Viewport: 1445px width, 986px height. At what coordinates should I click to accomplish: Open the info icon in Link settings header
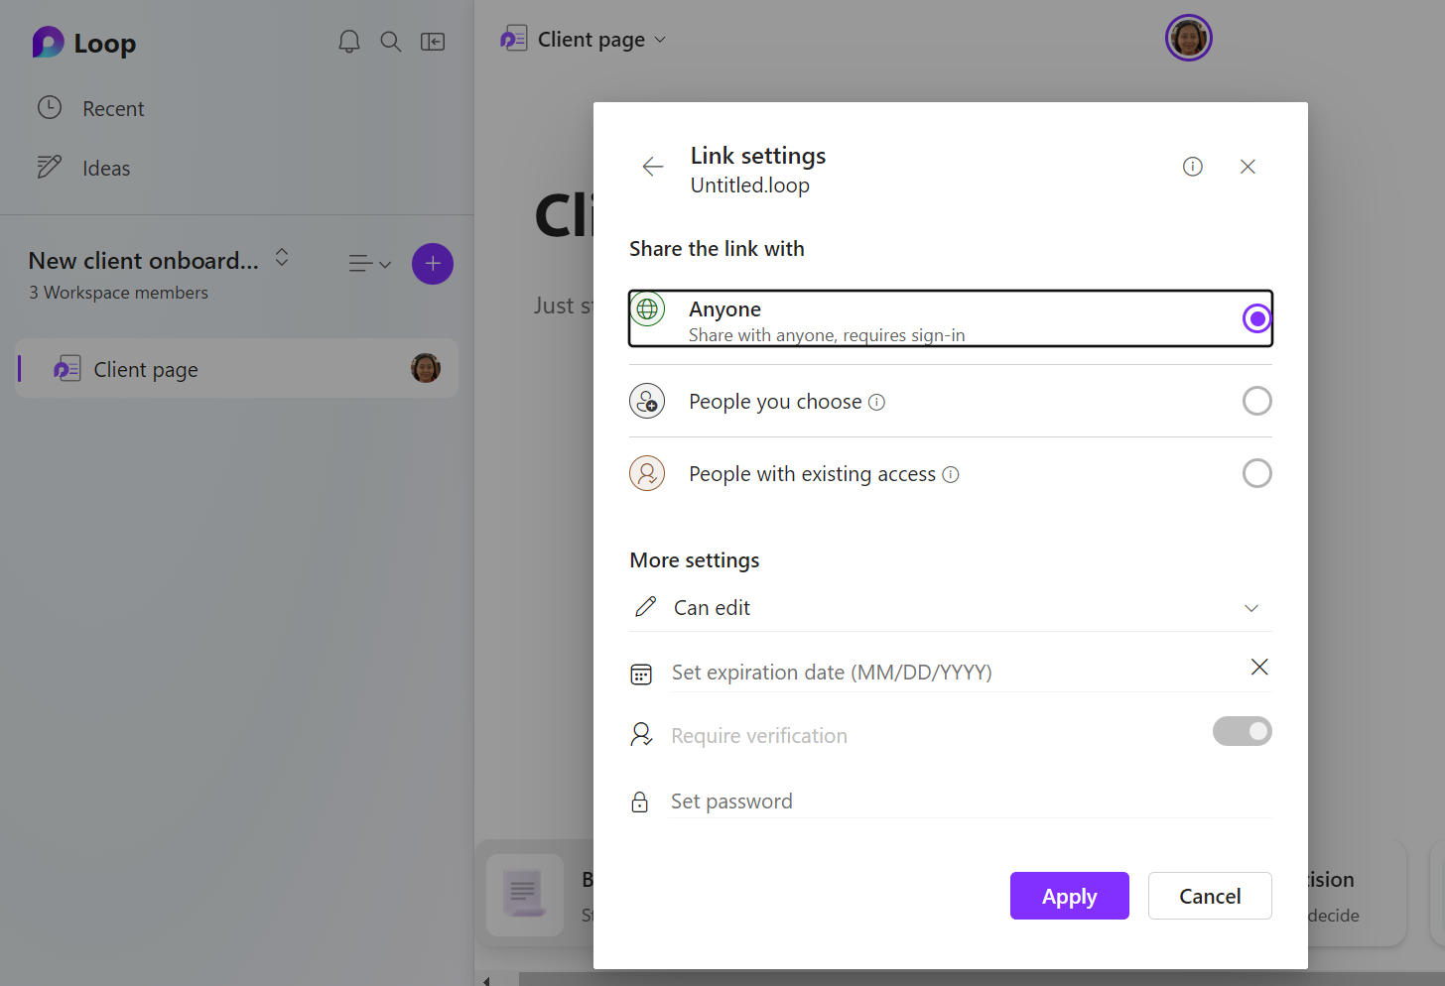click(x=1192, y=167)
